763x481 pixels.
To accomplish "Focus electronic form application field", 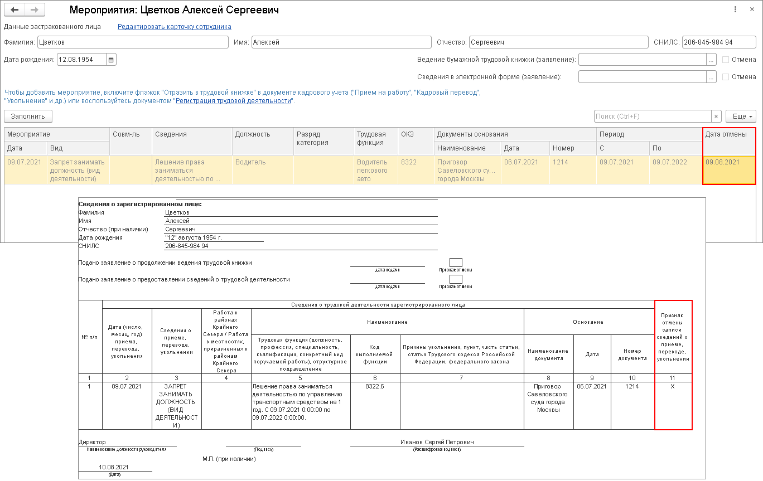I will pos(643,77).
